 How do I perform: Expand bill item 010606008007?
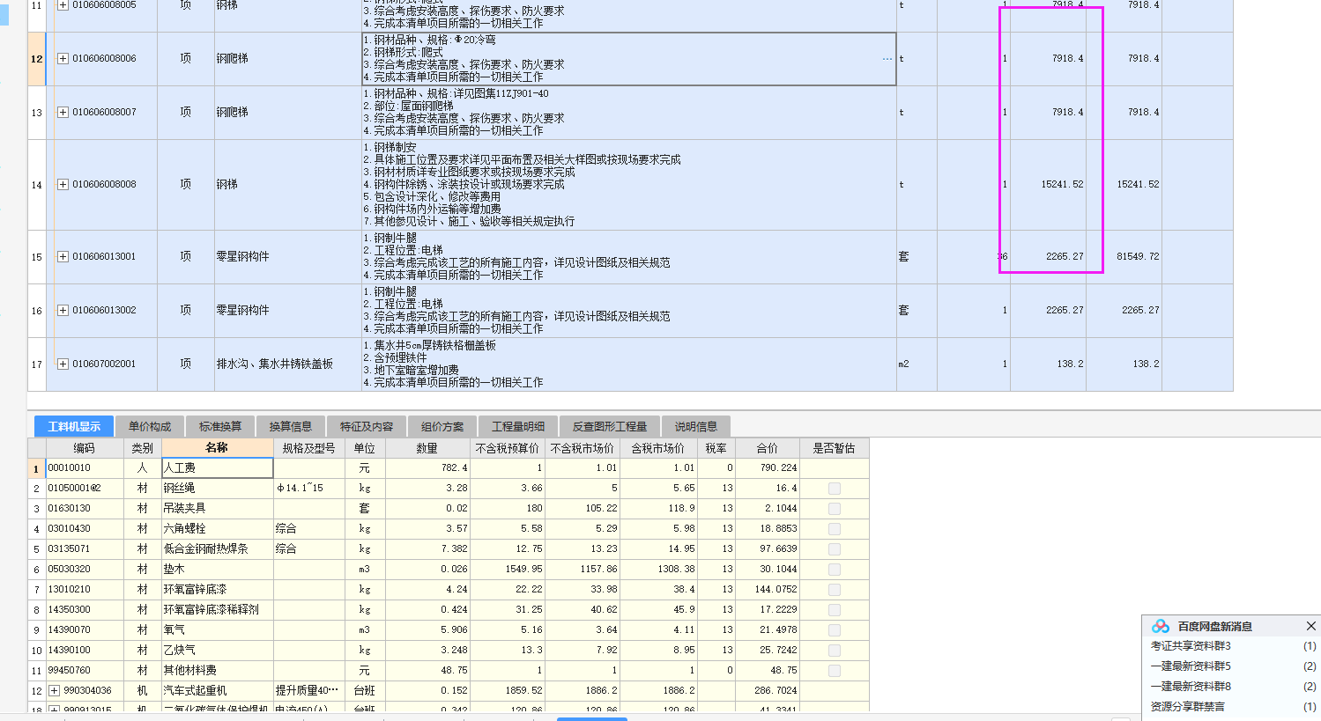(x=63, y=113)
